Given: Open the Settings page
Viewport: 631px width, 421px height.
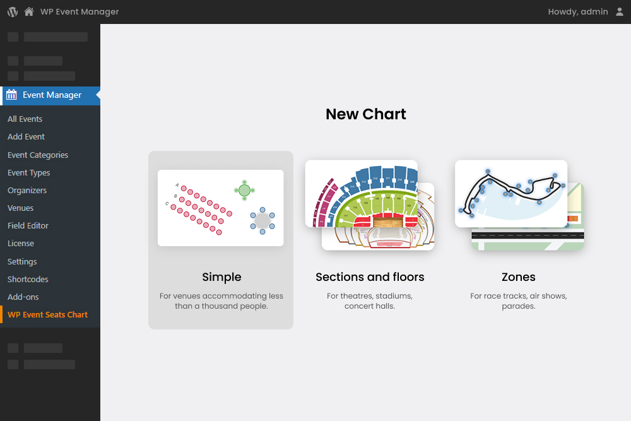Looking at the screenshot, I should point(22,261).
